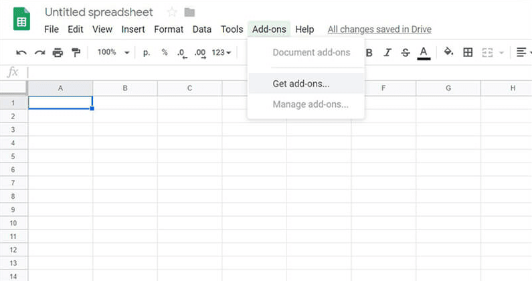Close the Add-ons menu

pyautogui.click(x=269, y=29)
